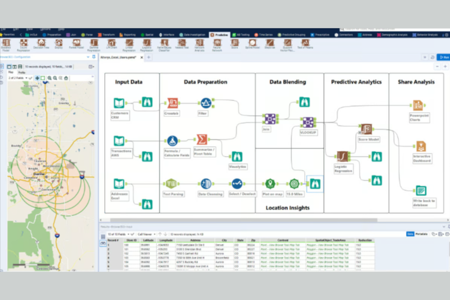Select the Naive Bayes Classifier tool
Image resolution: width=450 pixels, height=300 pixels.
click(164, 45)
